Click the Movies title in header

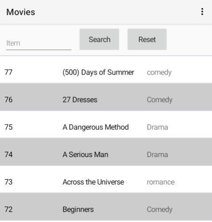click(x=21, y=12)
